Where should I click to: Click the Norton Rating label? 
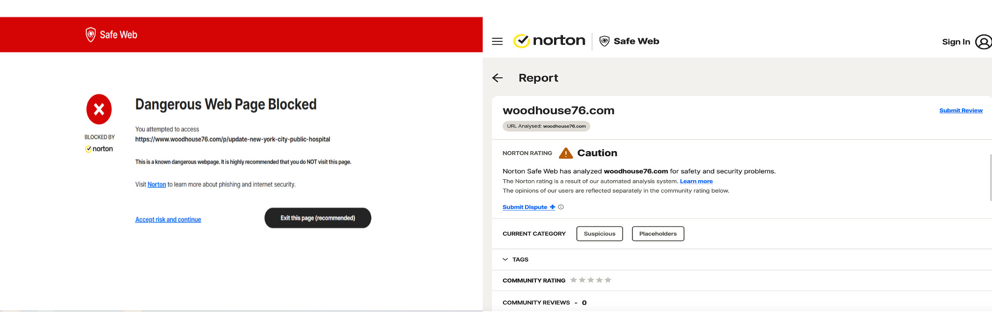coord(527,153)
